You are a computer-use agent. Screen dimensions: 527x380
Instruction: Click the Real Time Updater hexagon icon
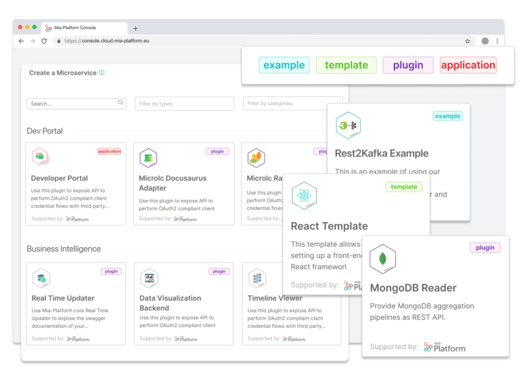tap(42, 278)
